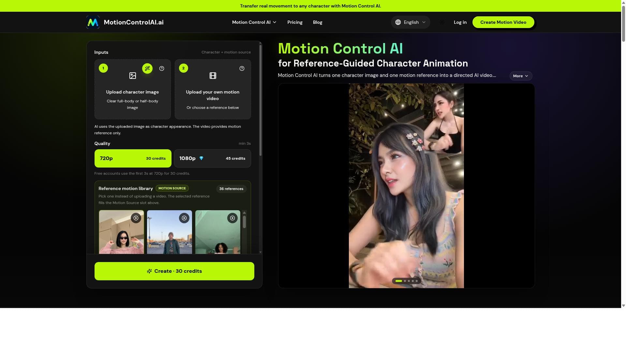The height and width of the screenshot is (352, 626).
Task: Click the "Character + motion source" text
Action: coord(226,52)
